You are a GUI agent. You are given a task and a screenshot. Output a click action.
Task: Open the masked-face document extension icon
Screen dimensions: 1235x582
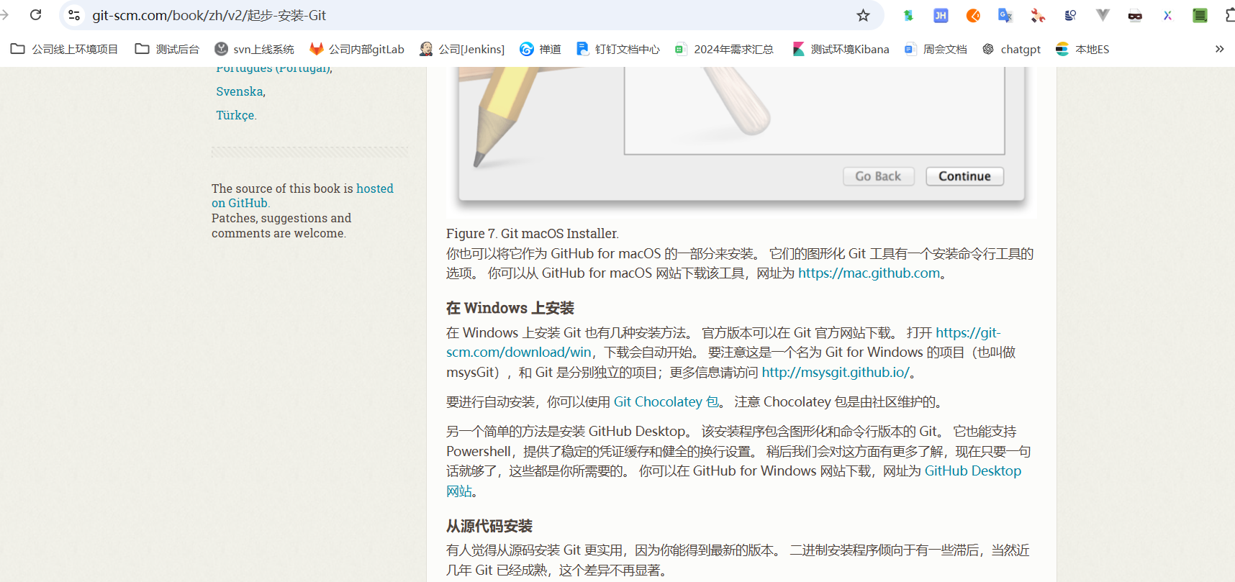click(1135, 15)
